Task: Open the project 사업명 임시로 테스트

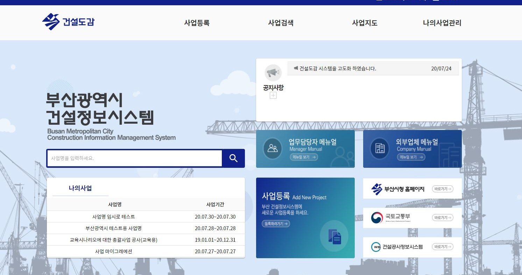Action: (x=114, y=217)
